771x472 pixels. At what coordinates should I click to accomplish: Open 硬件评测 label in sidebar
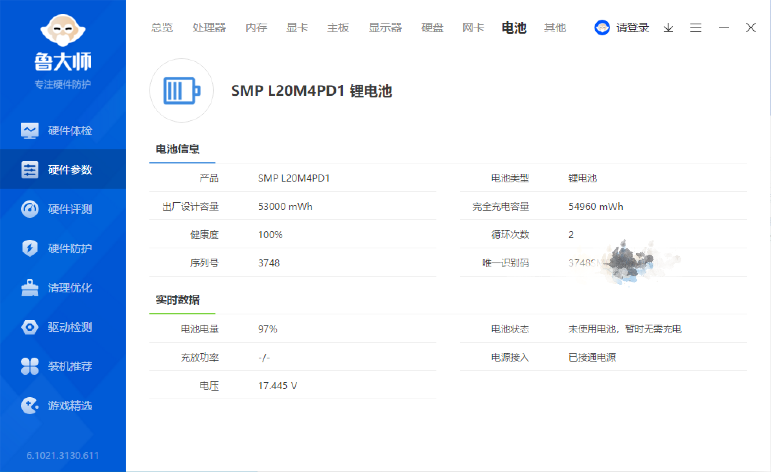(x=70, y=209)
